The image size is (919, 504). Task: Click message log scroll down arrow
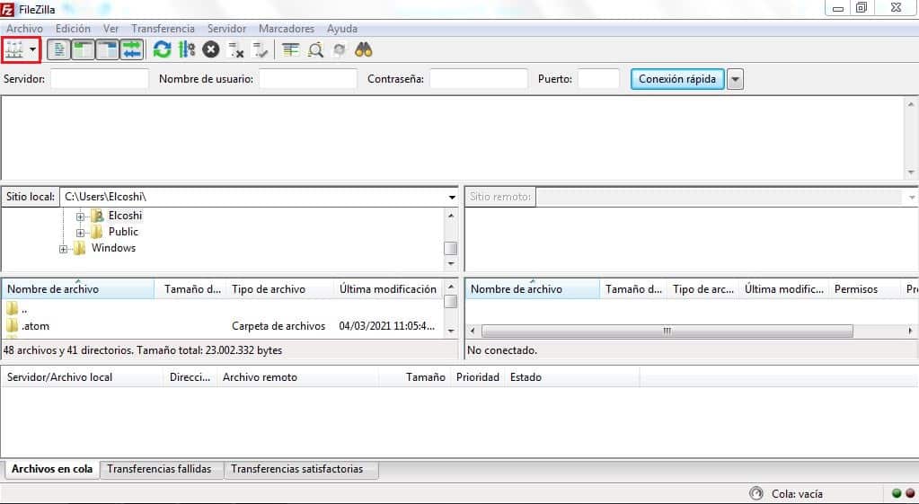pos(911,172)
